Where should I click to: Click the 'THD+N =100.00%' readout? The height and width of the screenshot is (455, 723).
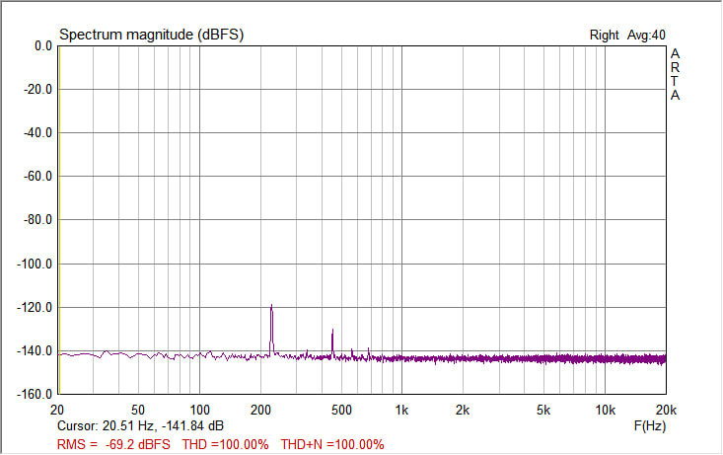pyautogui.click(x=332, y=445)
